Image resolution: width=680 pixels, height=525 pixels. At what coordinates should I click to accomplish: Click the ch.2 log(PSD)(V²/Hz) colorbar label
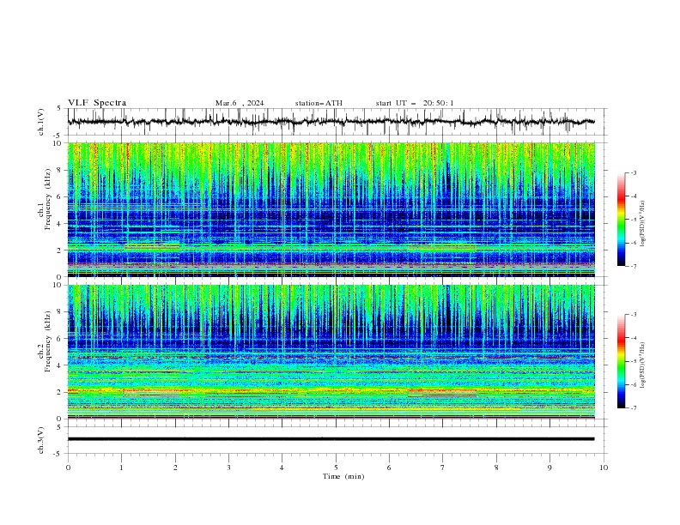tap(643, 365)
